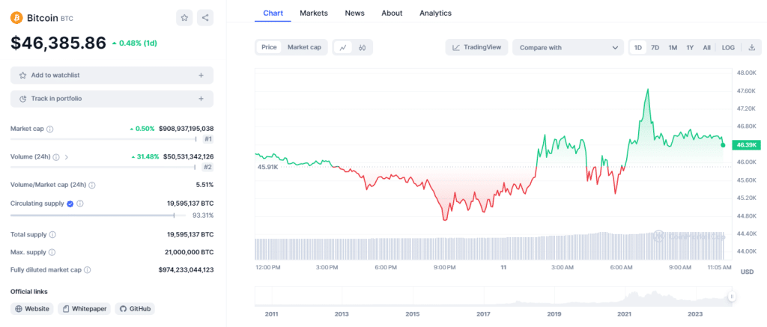Enable LOG scale on the chart

point(728,47)
